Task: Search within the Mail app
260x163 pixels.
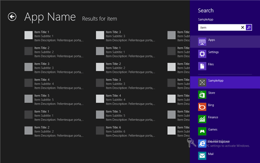Action: [x=225, y=155]
